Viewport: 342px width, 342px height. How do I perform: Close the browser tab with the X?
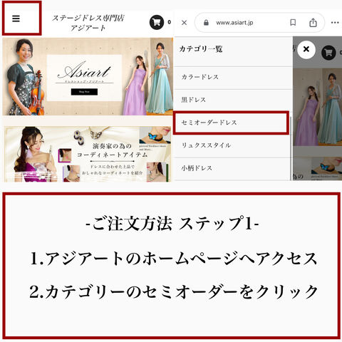click(x=184, y=23)
